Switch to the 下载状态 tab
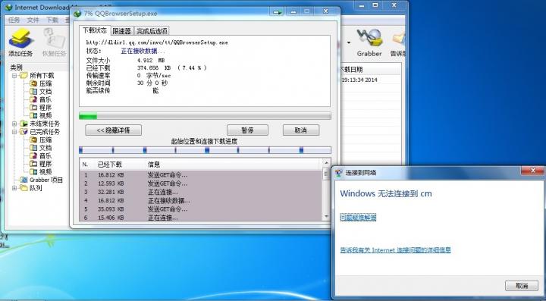The image size is (546, 301). pos(95,30)
